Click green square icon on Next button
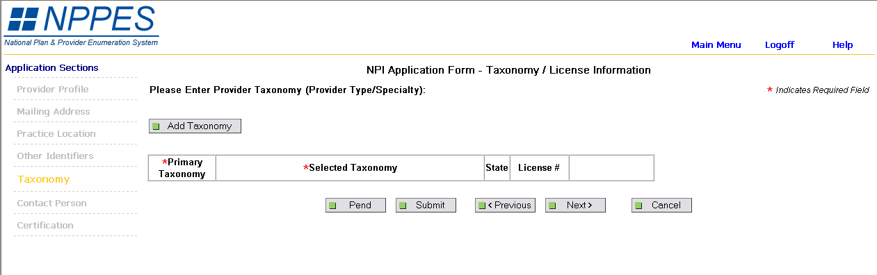The image size is (877, 275). pyautogui.click(x=552, y=206)
